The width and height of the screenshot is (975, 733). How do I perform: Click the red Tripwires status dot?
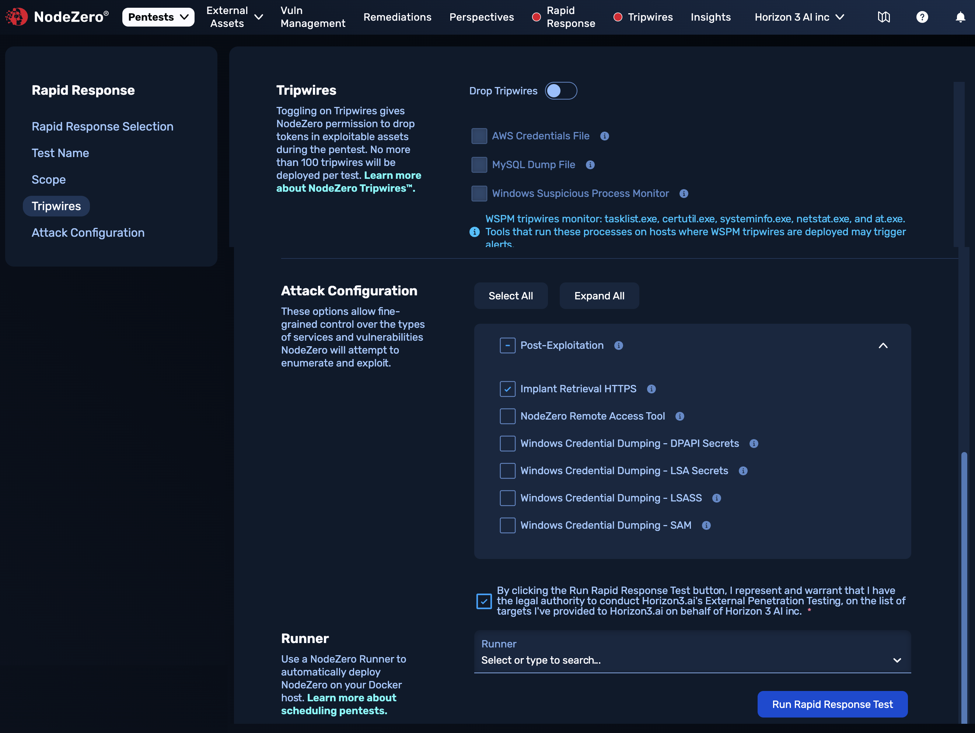[618, 17]
